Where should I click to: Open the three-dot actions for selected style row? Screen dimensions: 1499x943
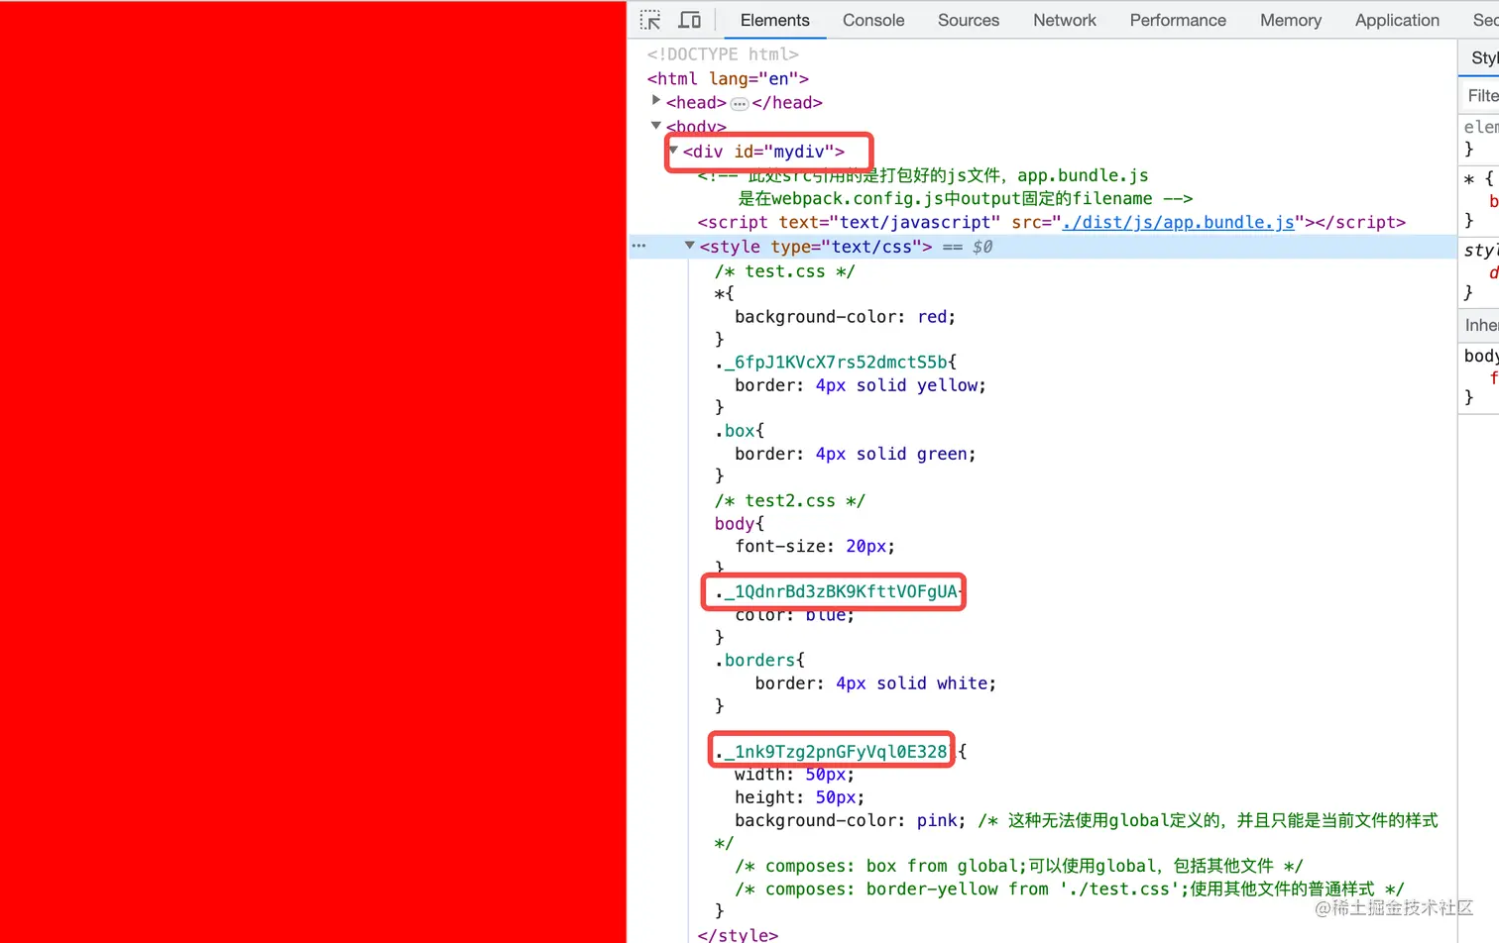pos(639,246)
